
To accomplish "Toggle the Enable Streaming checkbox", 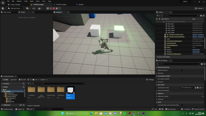I will (x=182, y=70).
